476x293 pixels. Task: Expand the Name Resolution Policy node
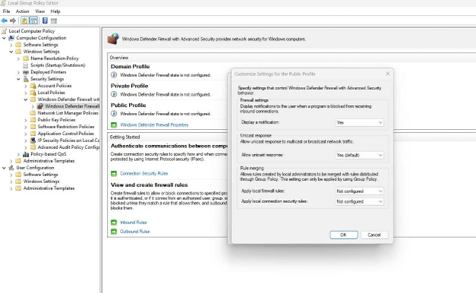18,59
